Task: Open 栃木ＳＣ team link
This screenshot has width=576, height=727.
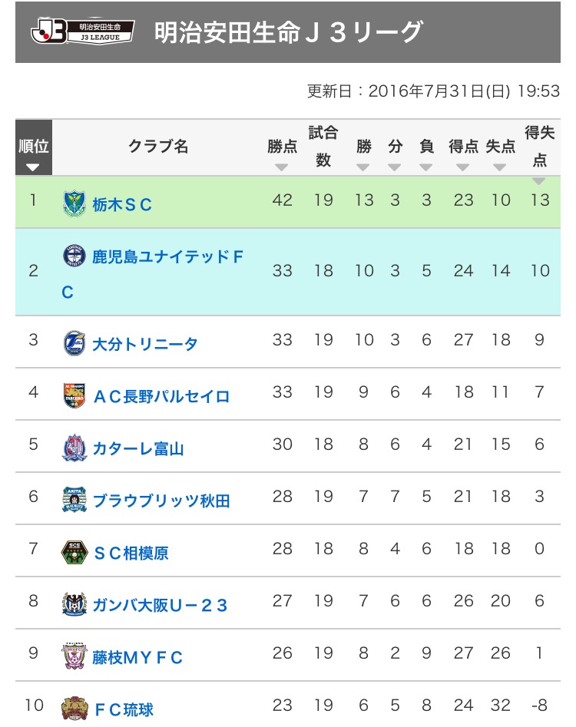Action: pyautogui.click(x=122, y=204)
